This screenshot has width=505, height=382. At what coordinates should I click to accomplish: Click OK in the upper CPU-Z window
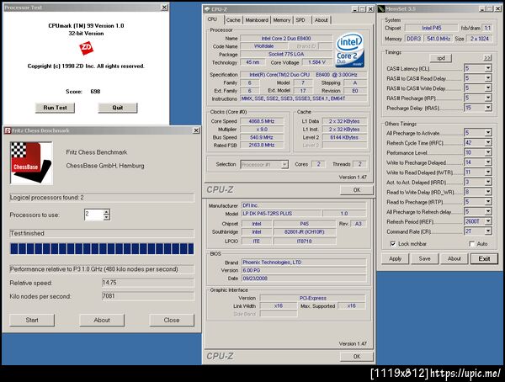coord(357,190)
